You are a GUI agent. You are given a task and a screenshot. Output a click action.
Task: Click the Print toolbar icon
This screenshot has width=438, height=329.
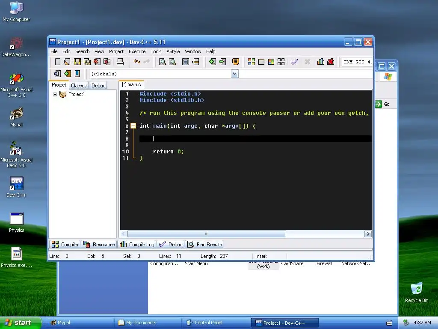click(120, 62)
